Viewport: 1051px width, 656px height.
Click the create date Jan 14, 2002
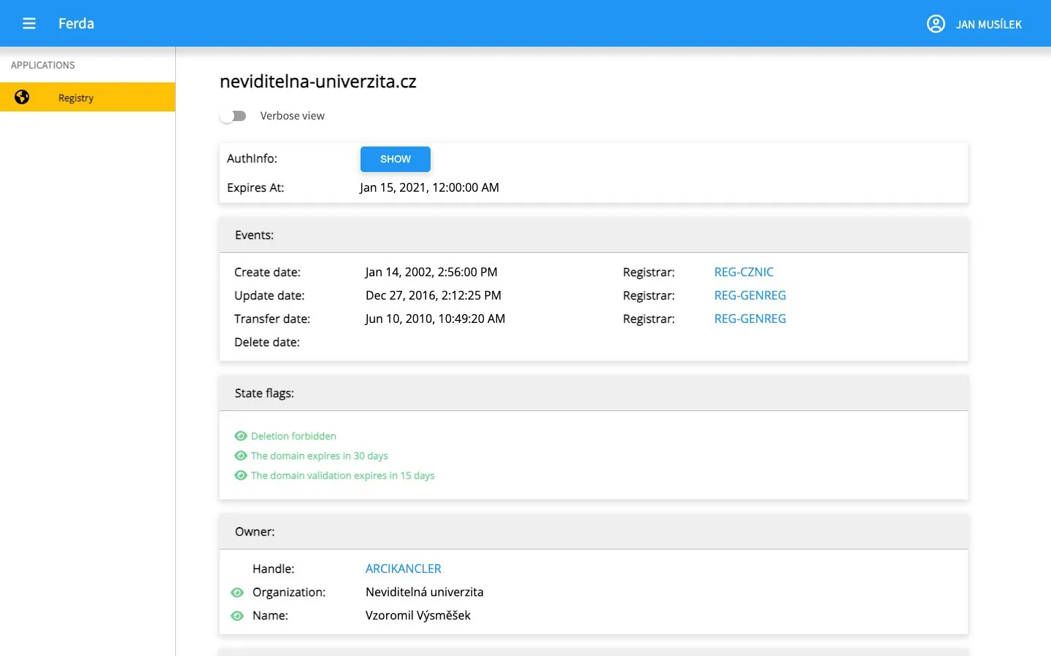(431, 272)
